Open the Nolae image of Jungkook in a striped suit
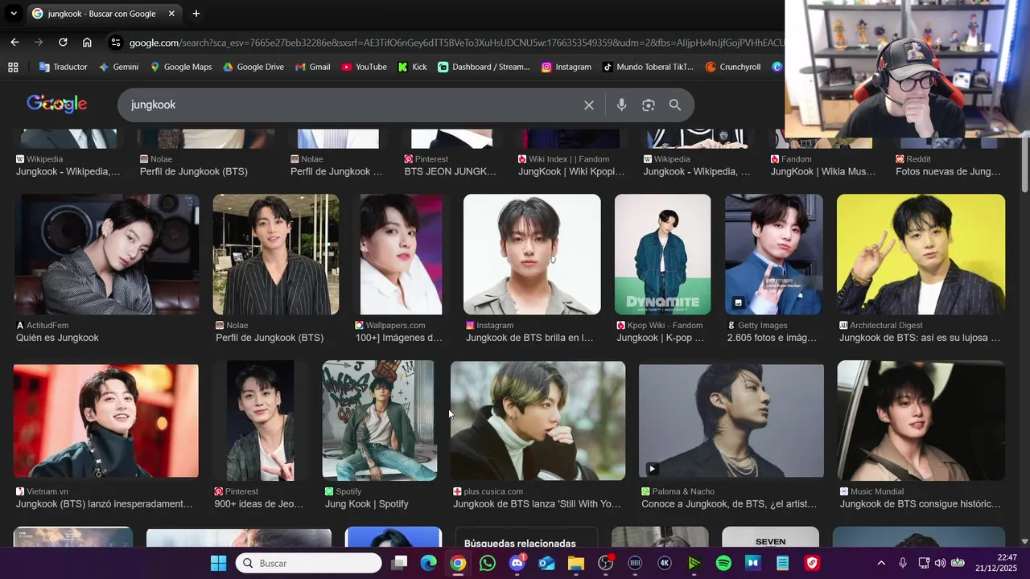This screenshot has width=1030, height=579. 275,254
